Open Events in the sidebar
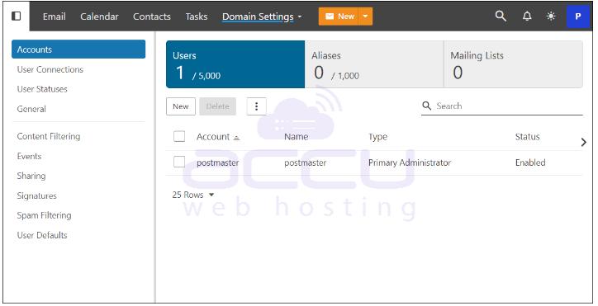The width and height of the screenshot is (598, 306). [x=29, y=156]
